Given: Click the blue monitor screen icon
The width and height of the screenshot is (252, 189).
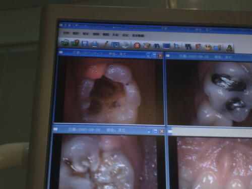Looking at the screenshot, I should 166,46.
